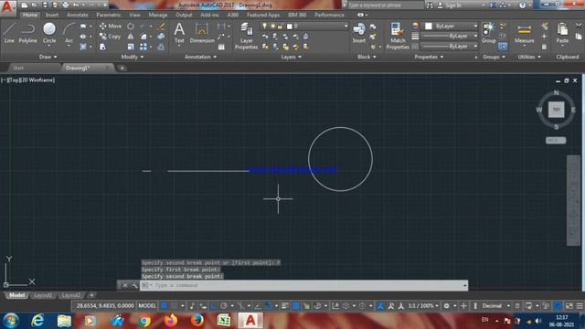
Task: Open the annotation scale 1:1 dropdown
Action: tap(422, 306)
